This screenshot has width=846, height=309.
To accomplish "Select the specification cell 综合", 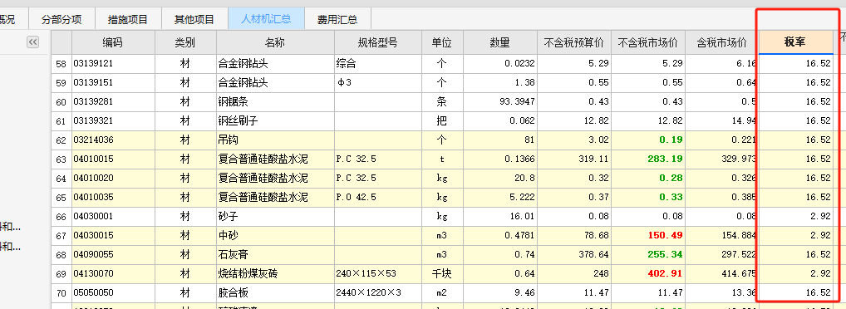I will pyautogui.click(x=377, y=64).
